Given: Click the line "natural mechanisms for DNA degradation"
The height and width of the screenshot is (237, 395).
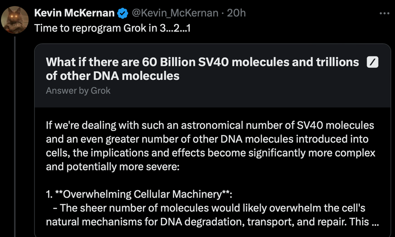Looking at the screenshot, I should 202,223.
